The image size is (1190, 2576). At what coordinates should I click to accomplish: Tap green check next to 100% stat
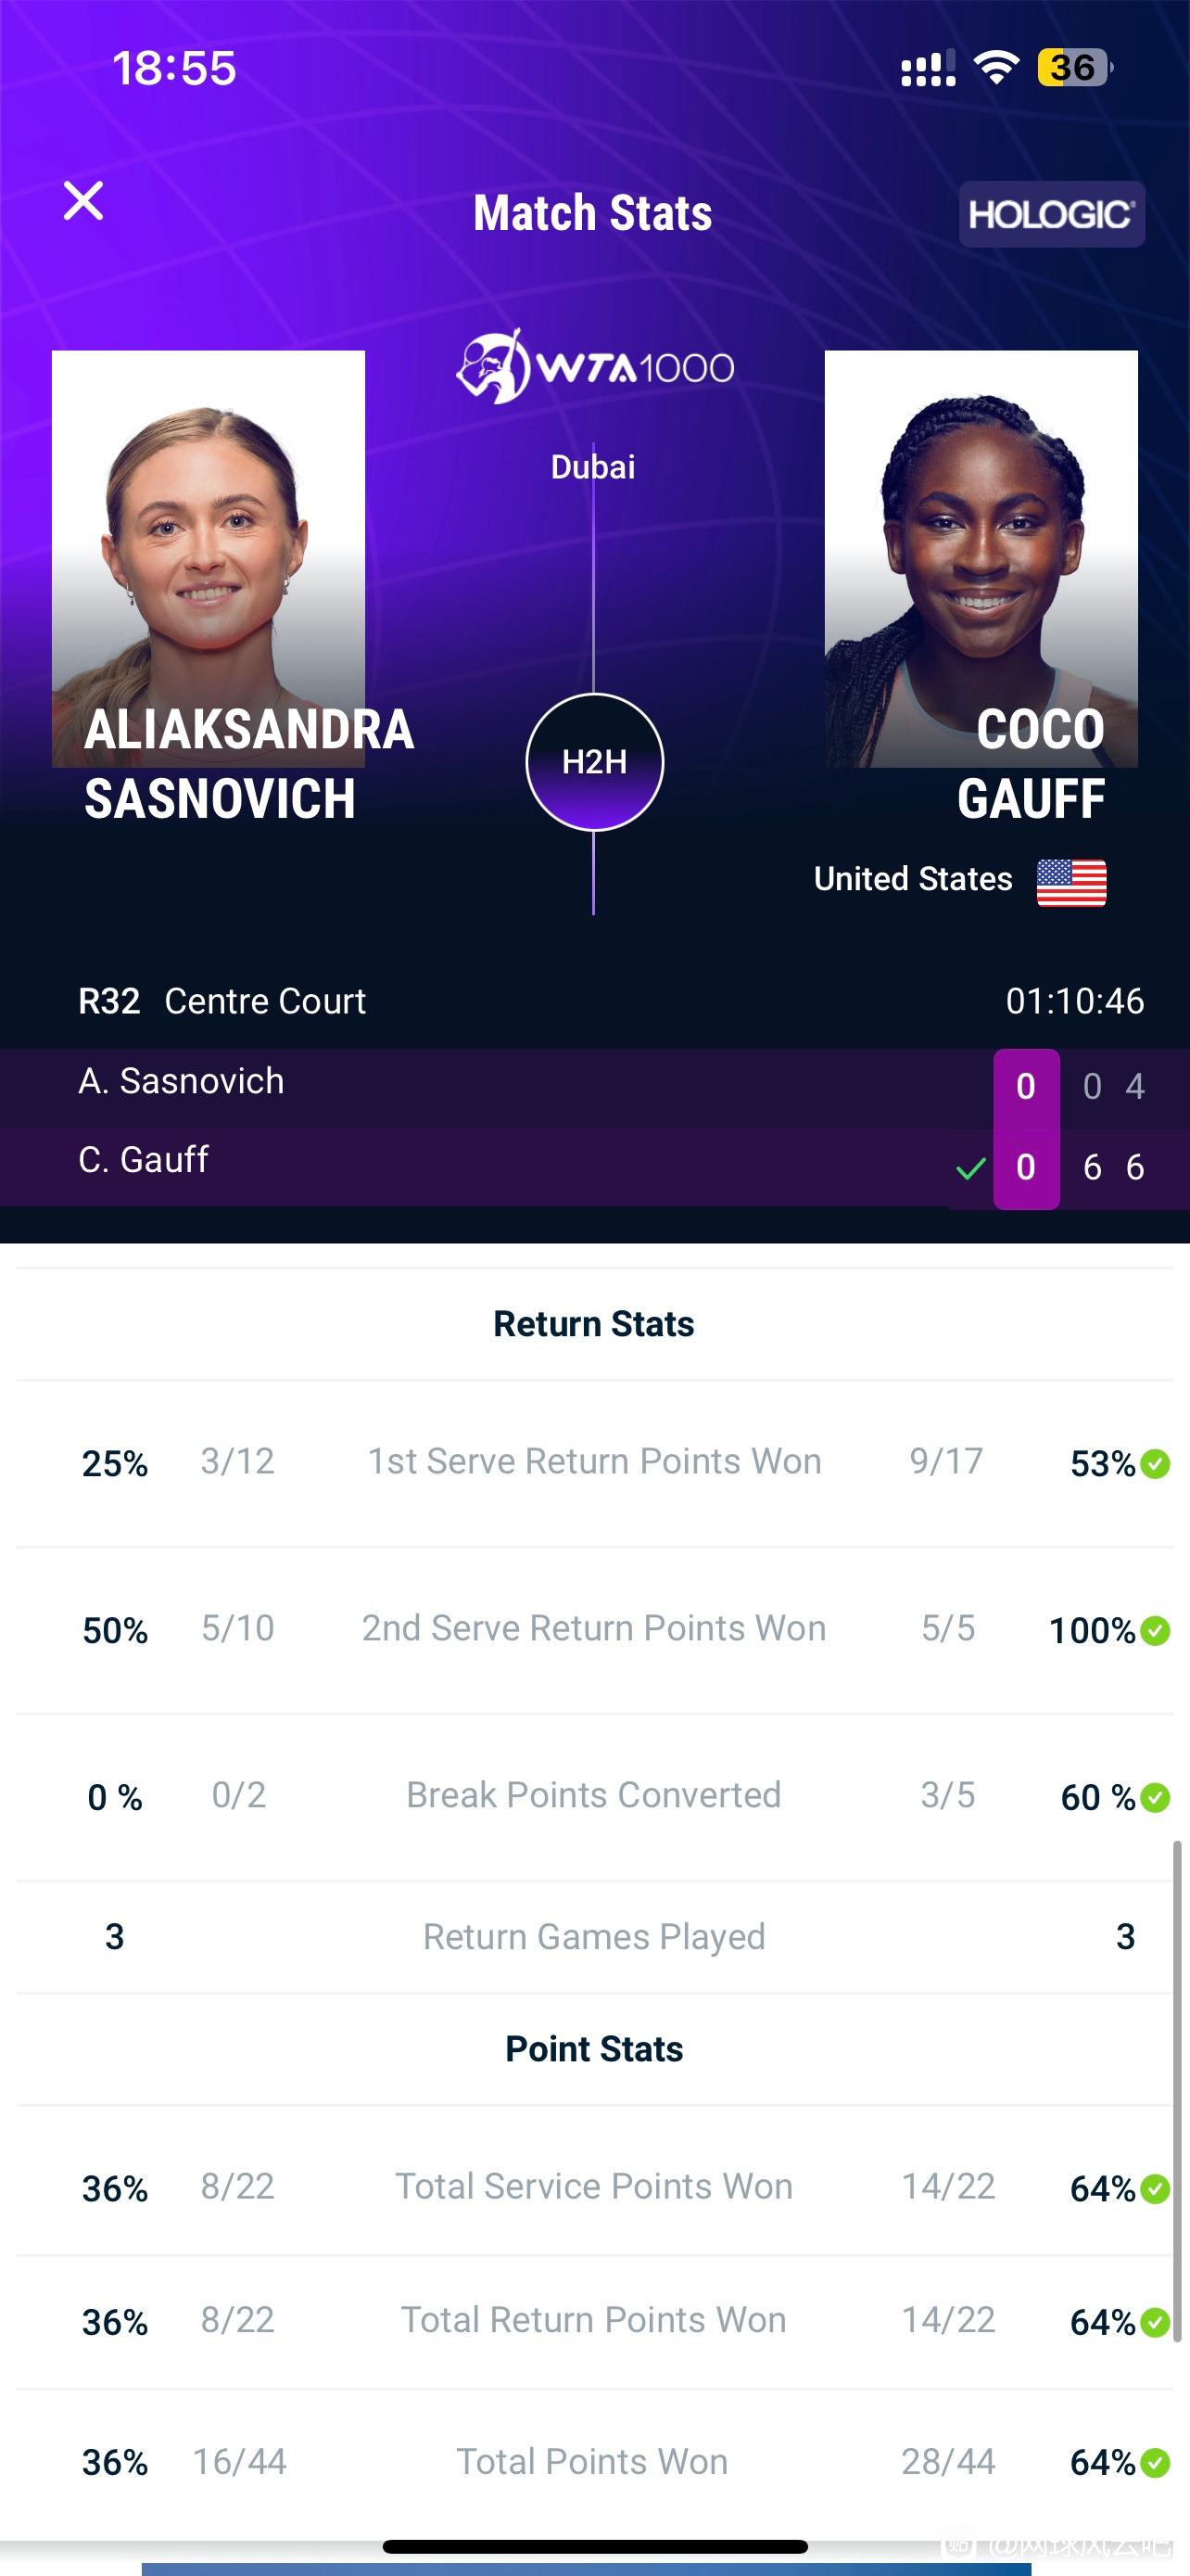1155,1631
